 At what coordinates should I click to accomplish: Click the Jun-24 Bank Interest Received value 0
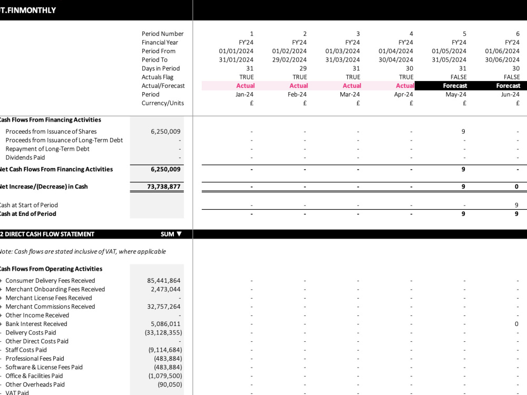[x=516, y=324]
